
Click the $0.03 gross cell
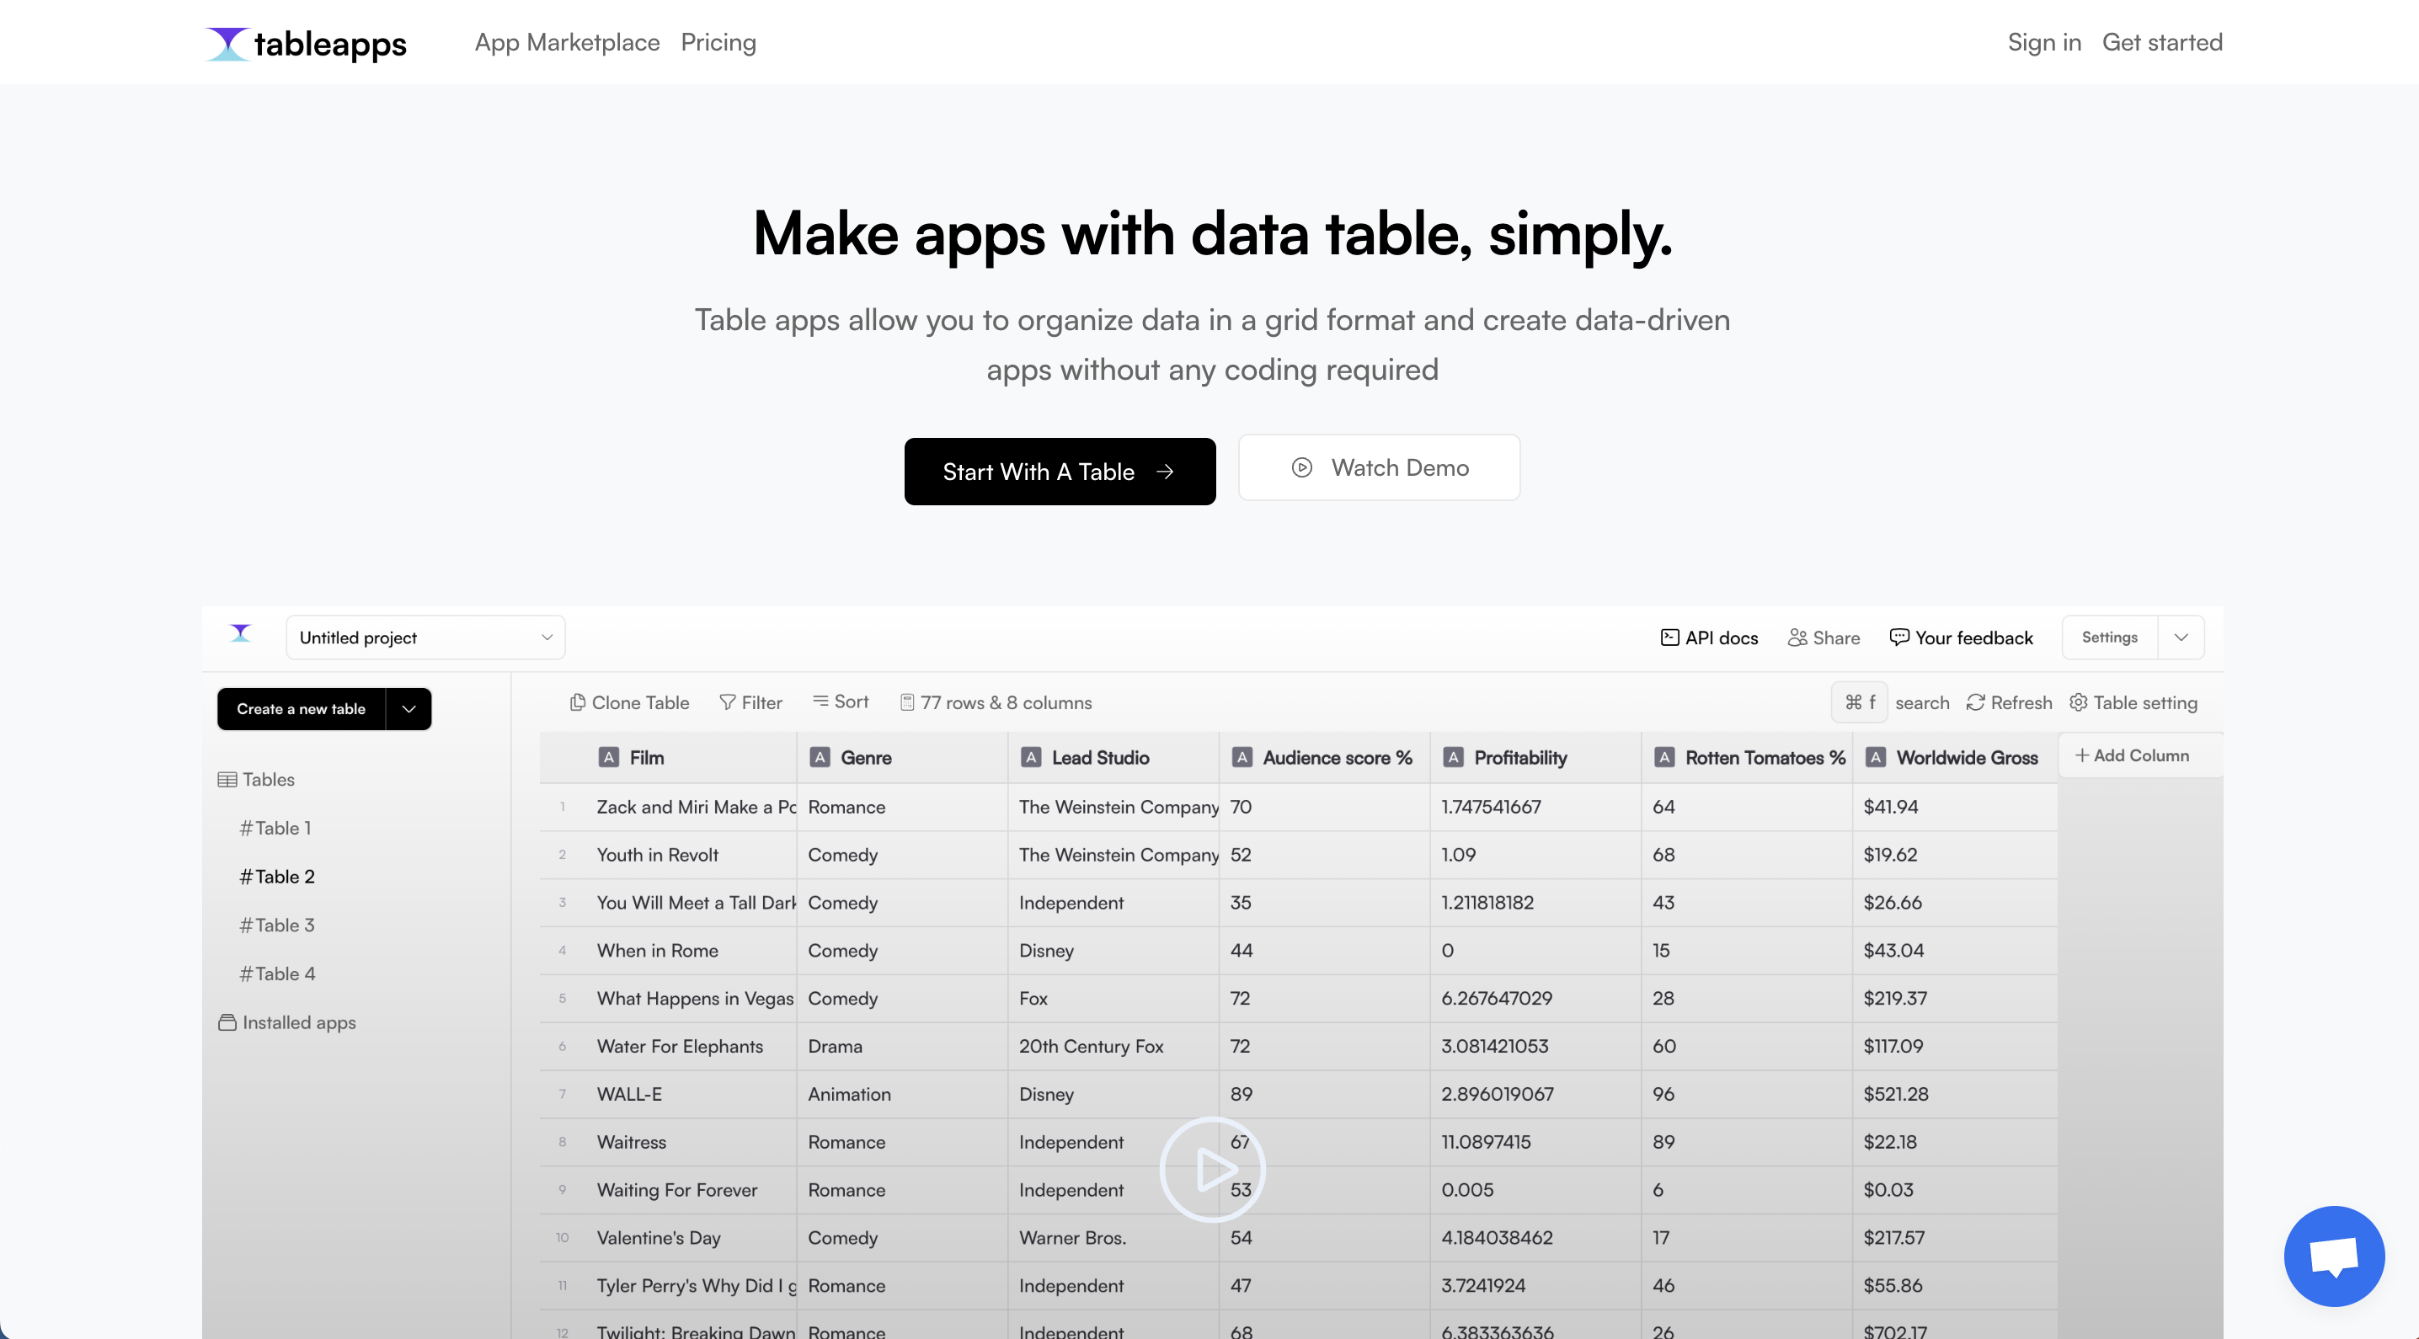(1955, 1191)
